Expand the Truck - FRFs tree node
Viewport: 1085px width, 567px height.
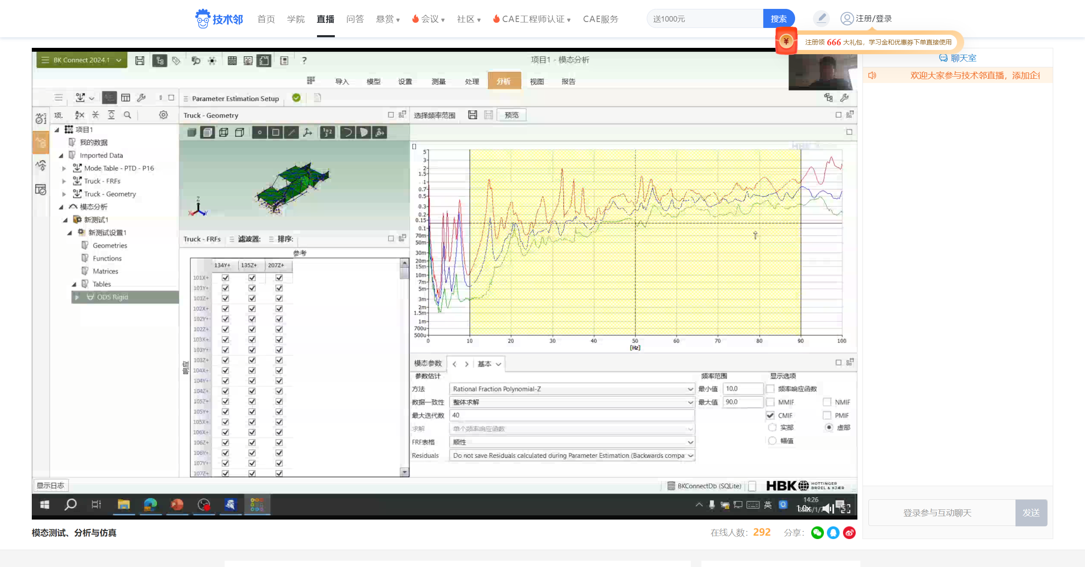pos(64,181)
